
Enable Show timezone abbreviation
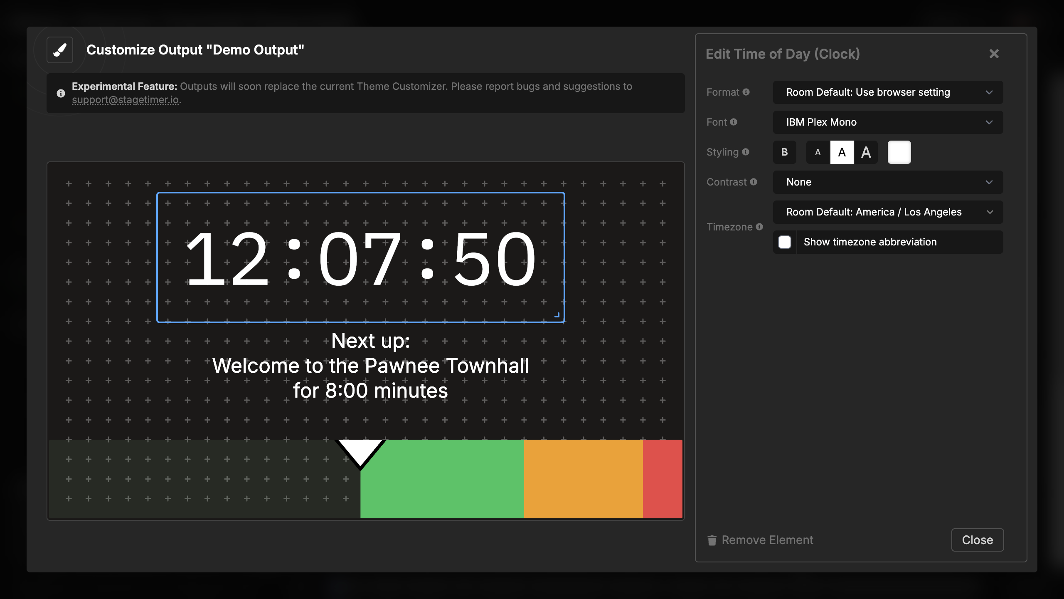(785, 242)
